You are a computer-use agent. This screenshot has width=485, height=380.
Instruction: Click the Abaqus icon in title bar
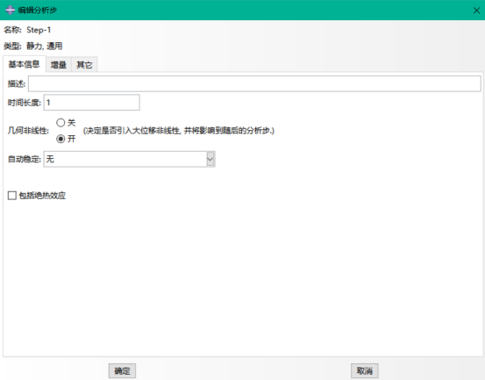10,10
